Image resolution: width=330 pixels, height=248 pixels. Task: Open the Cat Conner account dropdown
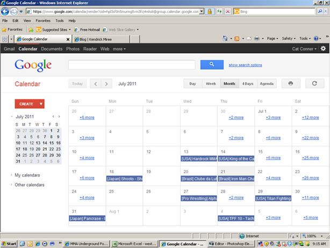coord(304,49)
